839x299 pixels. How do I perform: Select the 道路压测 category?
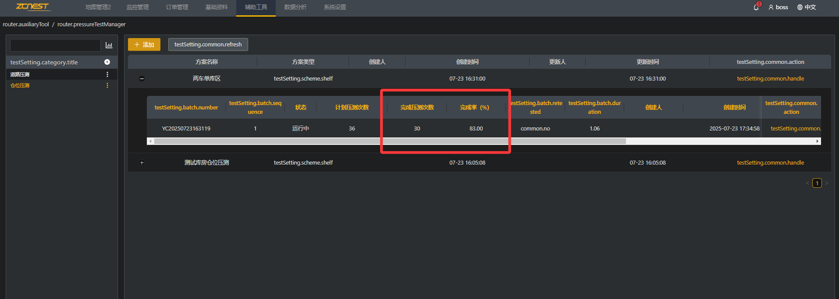20,74
